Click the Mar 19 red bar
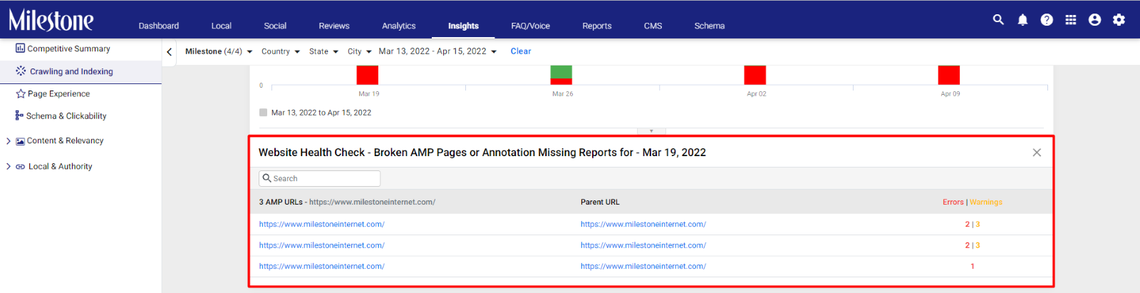Image resolution: width=1140 pixels, height=293 pixels. coord(368,75)
